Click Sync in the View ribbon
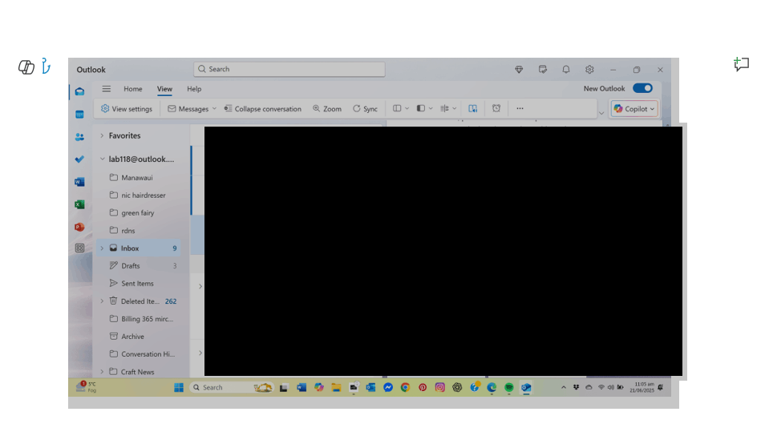 pyautogui.click(x=365, y=109)
